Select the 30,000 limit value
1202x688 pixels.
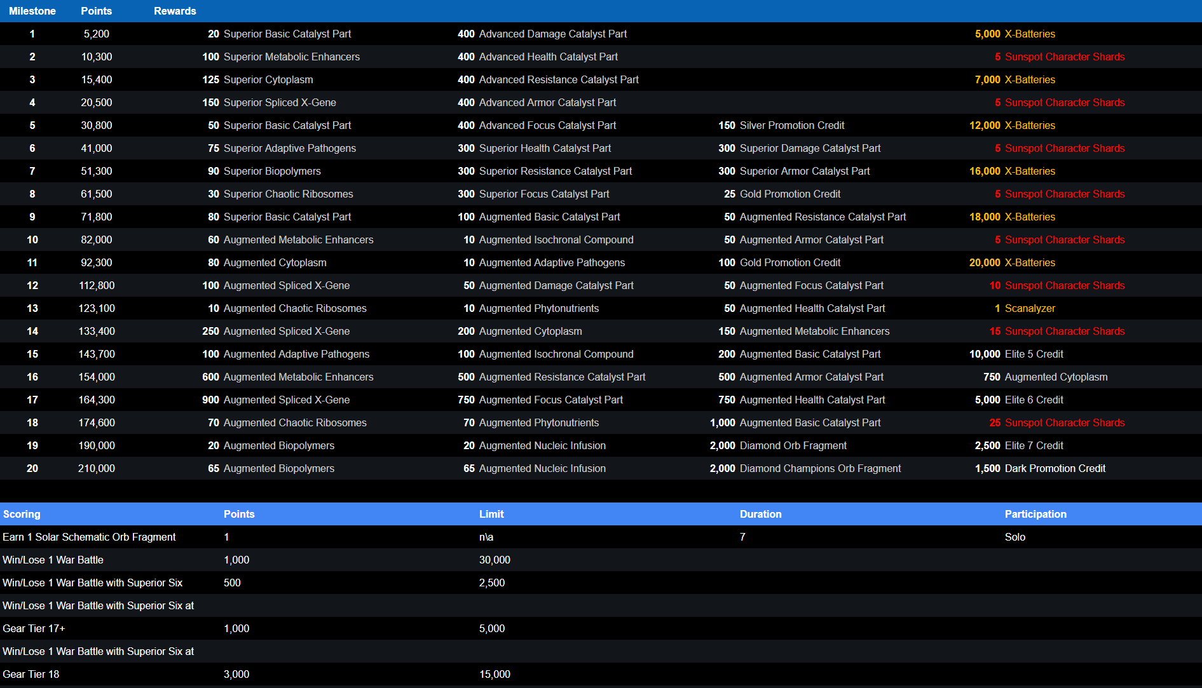click(495, 560)
